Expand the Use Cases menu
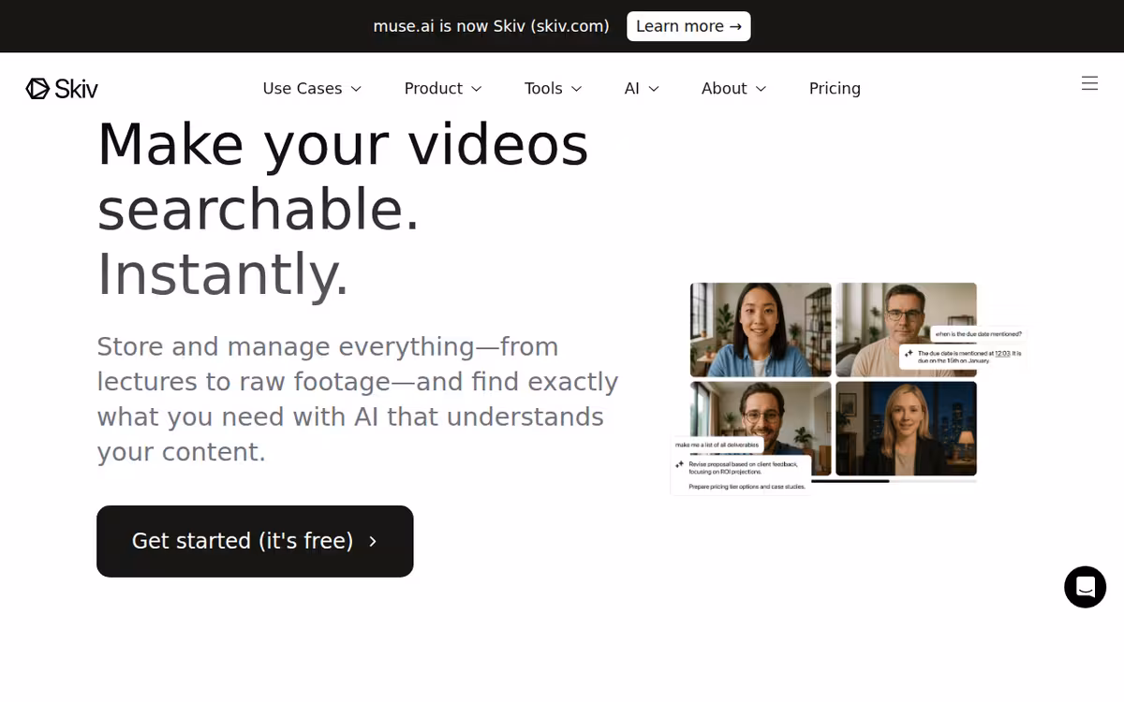Image resolution: width=1124 pixels, height=702 pixels. click(312, 88)
